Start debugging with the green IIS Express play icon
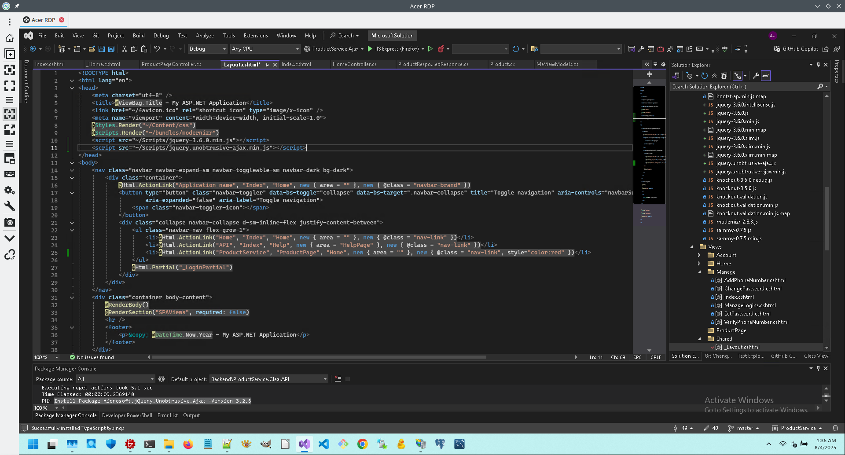The height and width of the screenshot is (455, 845). 370,49
